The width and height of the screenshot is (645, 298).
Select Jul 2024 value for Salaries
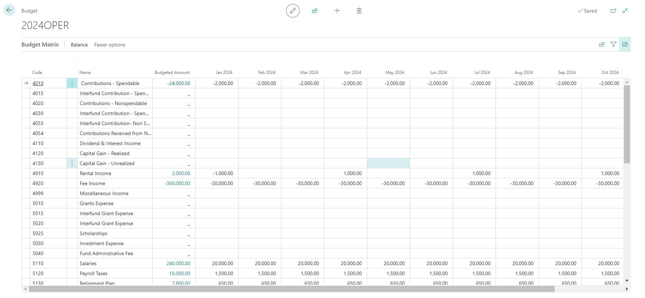click(x=480, y=263)
